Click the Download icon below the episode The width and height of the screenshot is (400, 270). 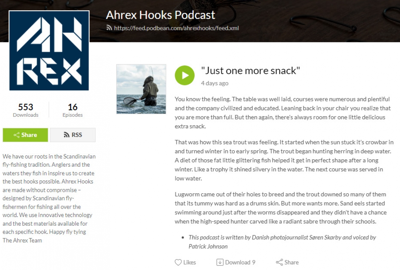point(220,262)
